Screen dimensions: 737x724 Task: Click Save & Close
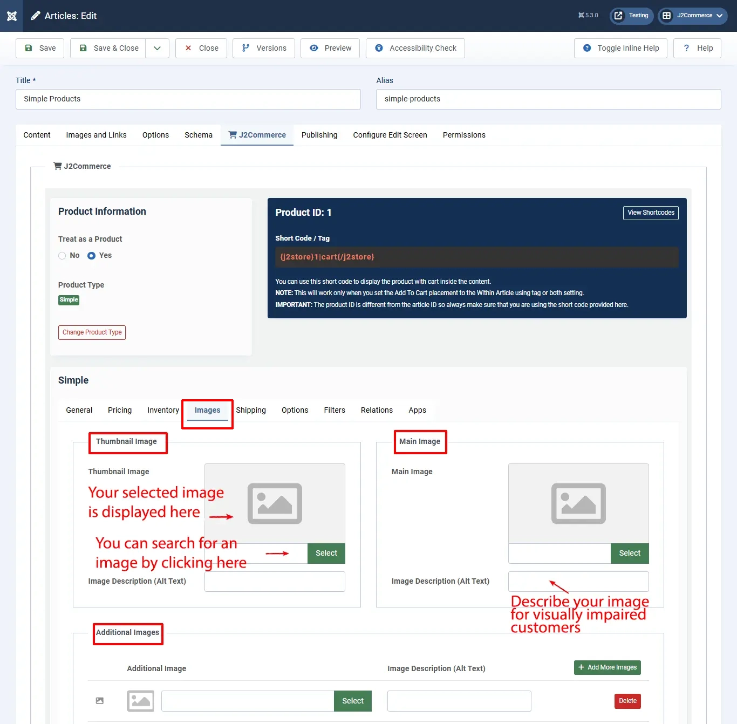(x=108, y=48)
